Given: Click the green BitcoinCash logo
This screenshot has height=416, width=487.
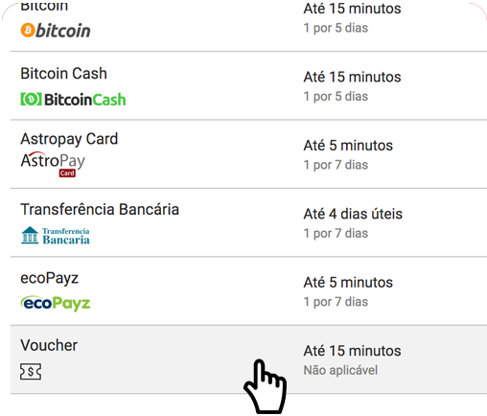Looking at the screenshot, I should 73,100.
